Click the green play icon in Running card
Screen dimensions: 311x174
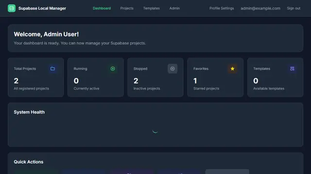[113, 69]
